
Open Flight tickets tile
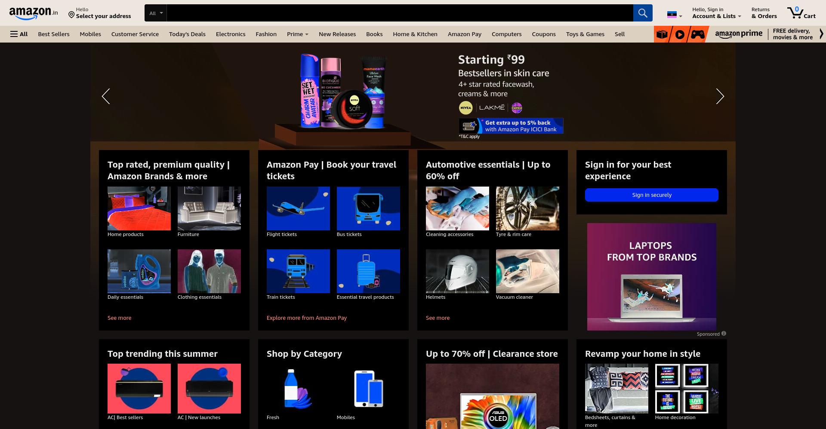[x=298, y=208]
